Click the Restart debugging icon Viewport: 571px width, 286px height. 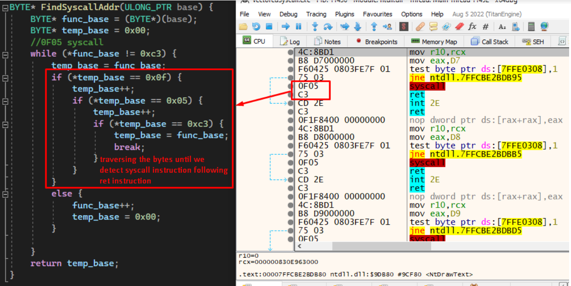pos(256,26)
